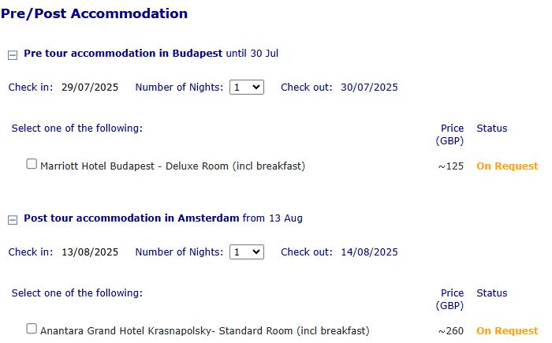The image size is (552, 343).
Task: Click the Anantara Grand Hotel Standard Room label
Action: point(204,331)
